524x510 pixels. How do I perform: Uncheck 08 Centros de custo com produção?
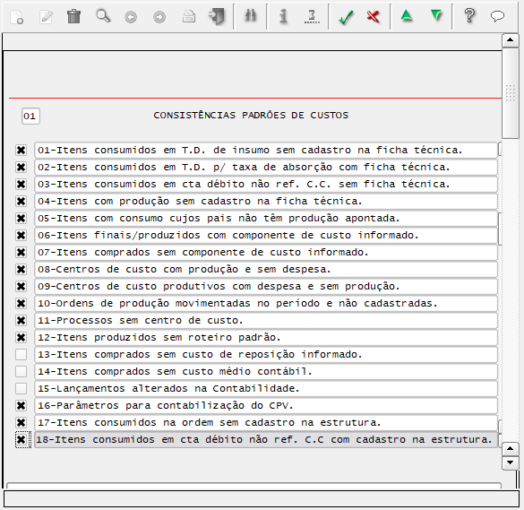click(21, 270)
